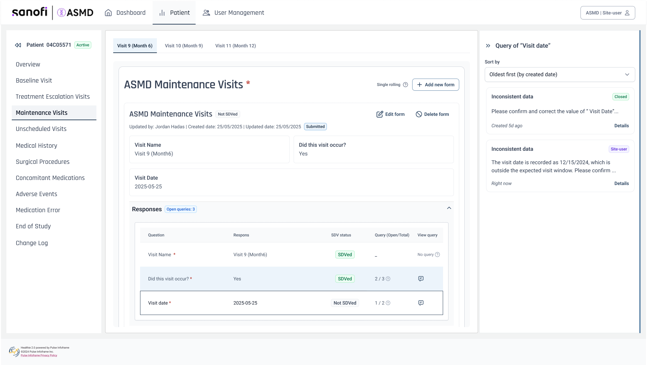
Task: Collapse the Responses section chevron
Action: (449, 208)
